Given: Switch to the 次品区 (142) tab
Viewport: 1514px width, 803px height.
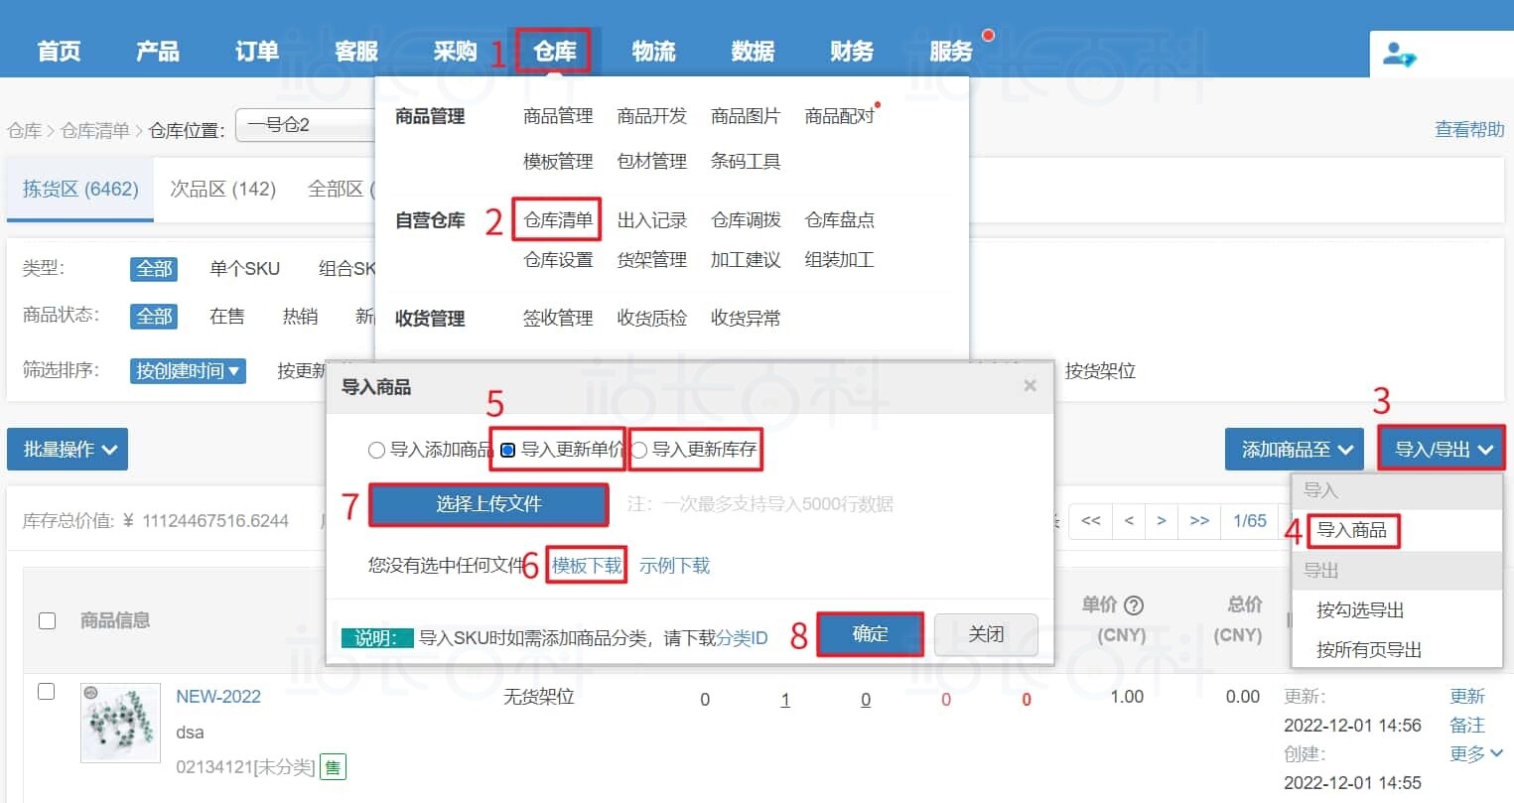Looking at the screenshot, I should point(223,189).
